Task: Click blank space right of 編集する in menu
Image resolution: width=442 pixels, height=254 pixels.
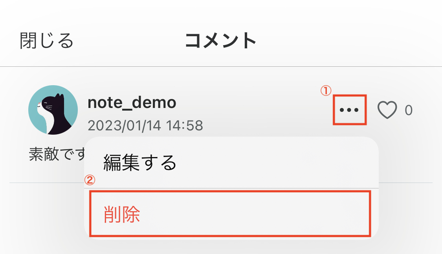Action: [276, 163]
